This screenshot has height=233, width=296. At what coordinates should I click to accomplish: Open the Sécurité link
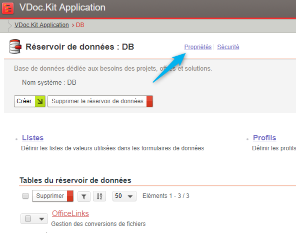(228, 47)
